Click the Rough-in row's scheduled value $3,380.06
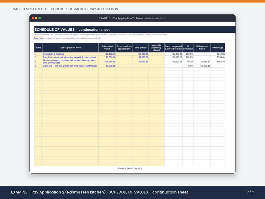The height and width of the screenshot is (199, 265). point(107,57)
